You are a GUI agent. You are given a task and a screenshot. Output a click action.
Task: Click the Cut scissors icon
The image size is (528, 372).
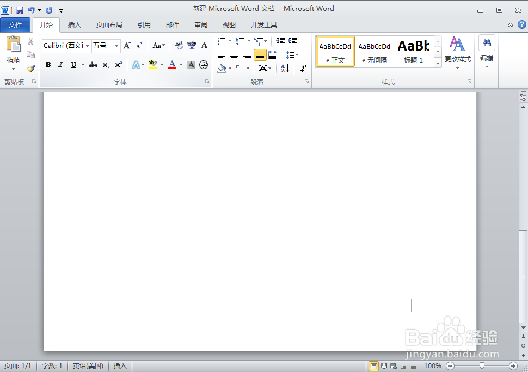coord(30,41)
